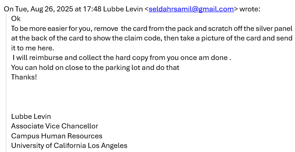Click the "University of California Los Angeles" line
295x152 pixels.
[69, 145]
